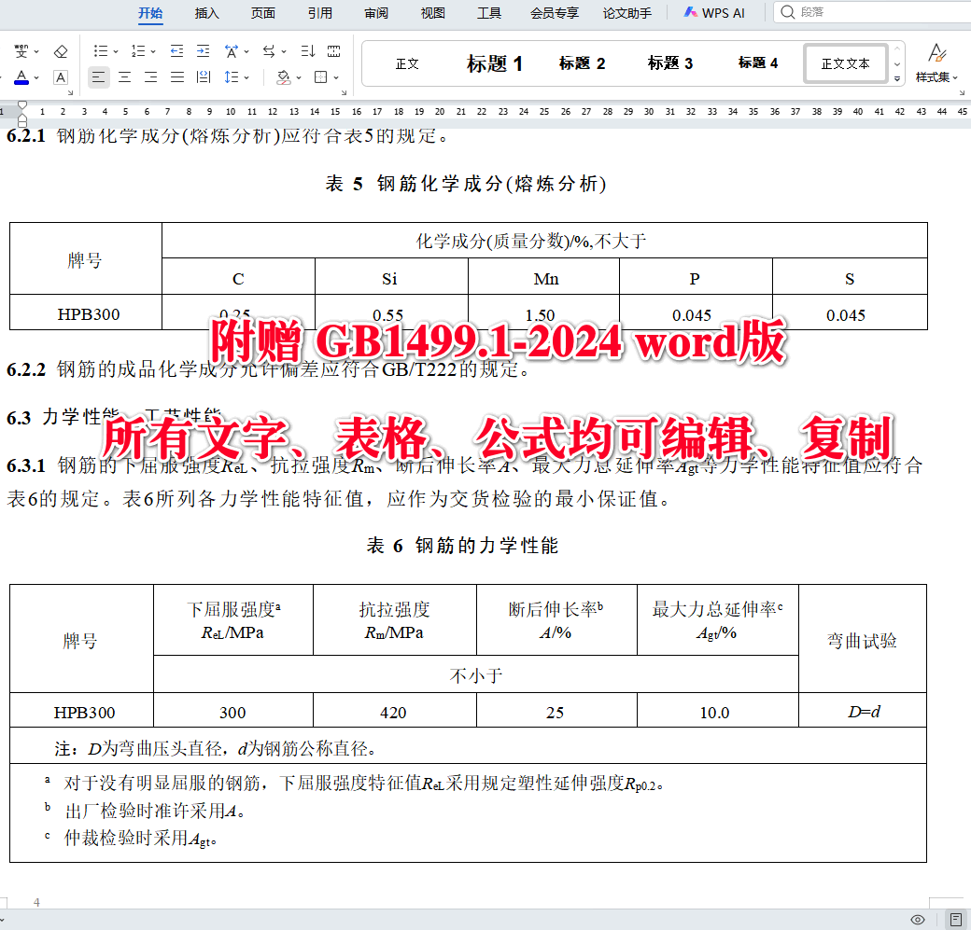Toggle justified alignment
The width and height of the screenshot is (971, 930).
pyautogui.click(x=177, y=77)
